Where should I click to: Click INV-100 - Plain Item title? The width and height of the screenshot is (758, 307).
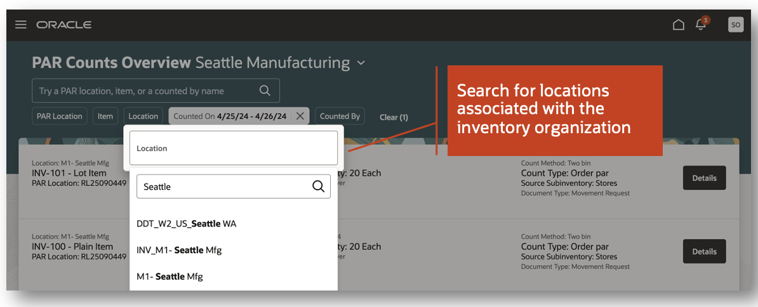tap(72, 247)
